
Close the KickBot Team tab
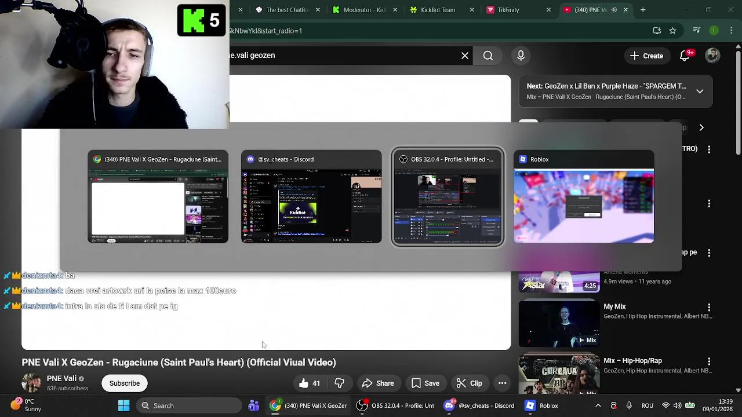tap(472, 10)
